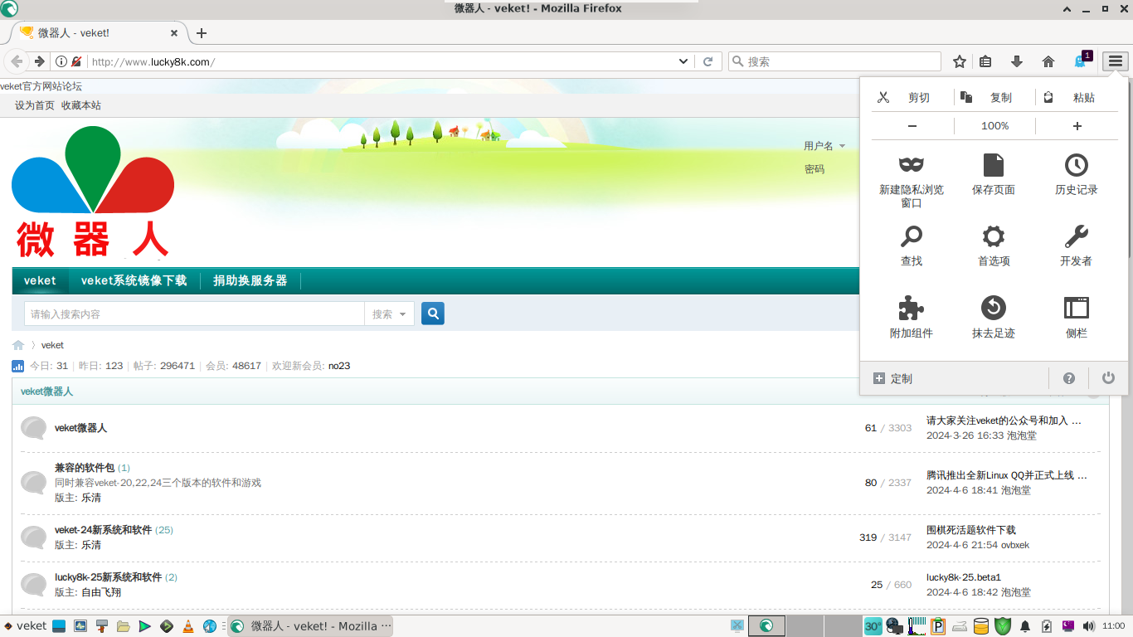Click 收藏本站 link
Screen dimensions: 1133x637
click(x=81, y=105)
